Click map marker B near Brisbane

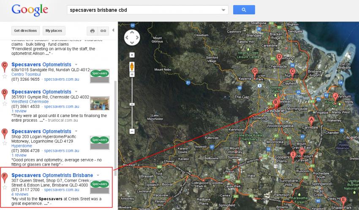(276, 104)
